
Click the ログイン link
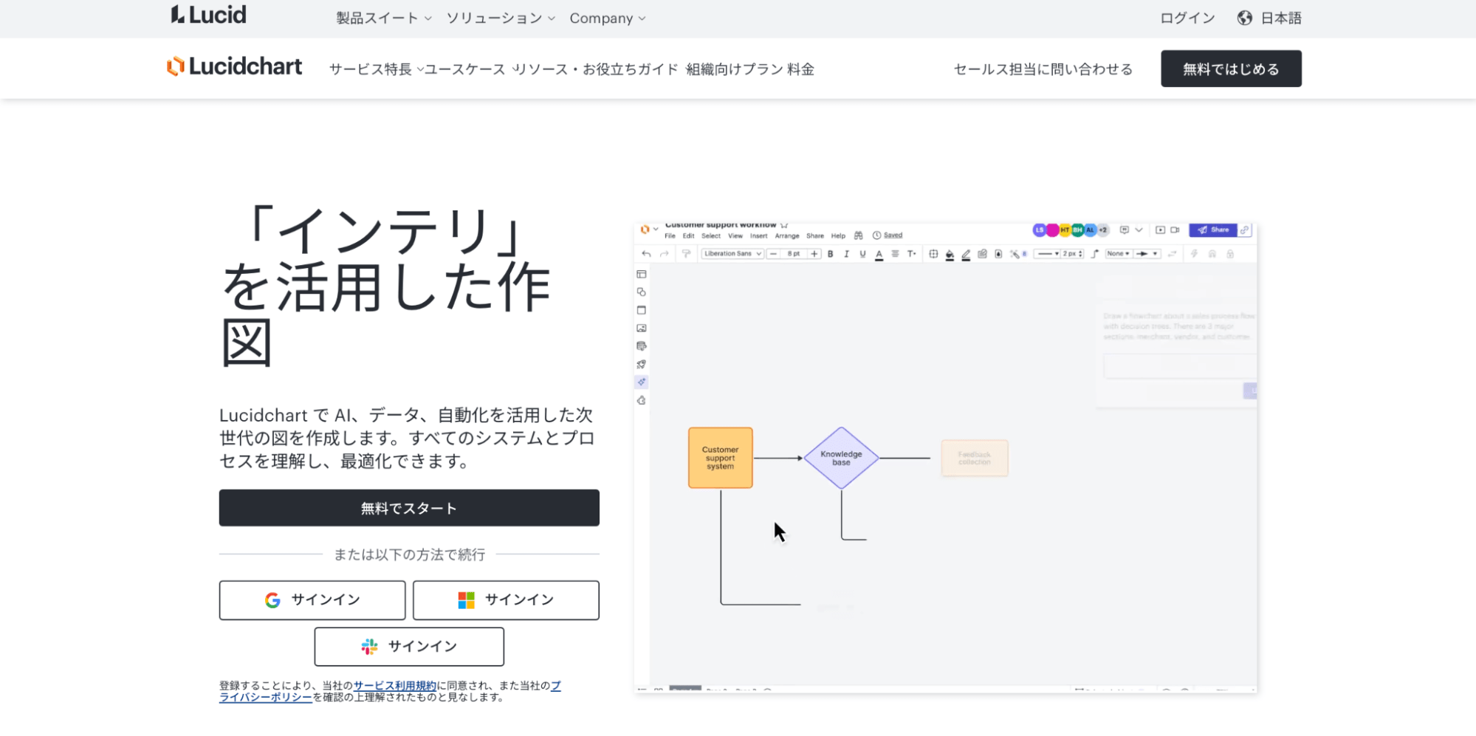(x=1187, y=18)
